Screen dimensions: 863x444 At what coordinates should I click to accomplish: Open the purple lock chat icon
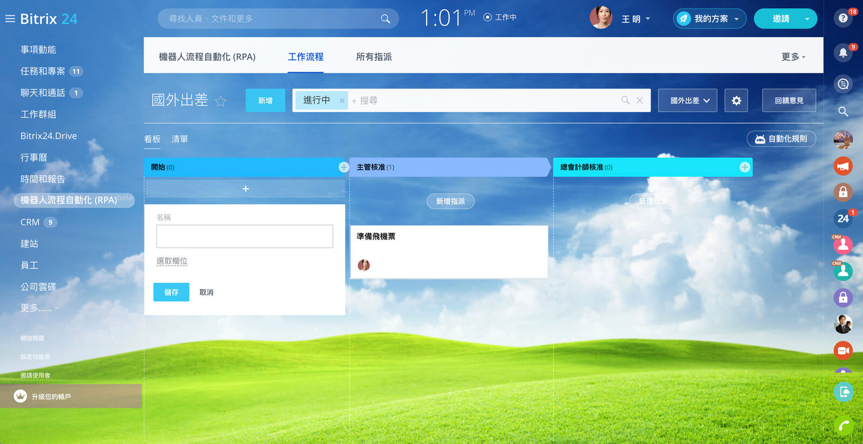click(843, 297)
